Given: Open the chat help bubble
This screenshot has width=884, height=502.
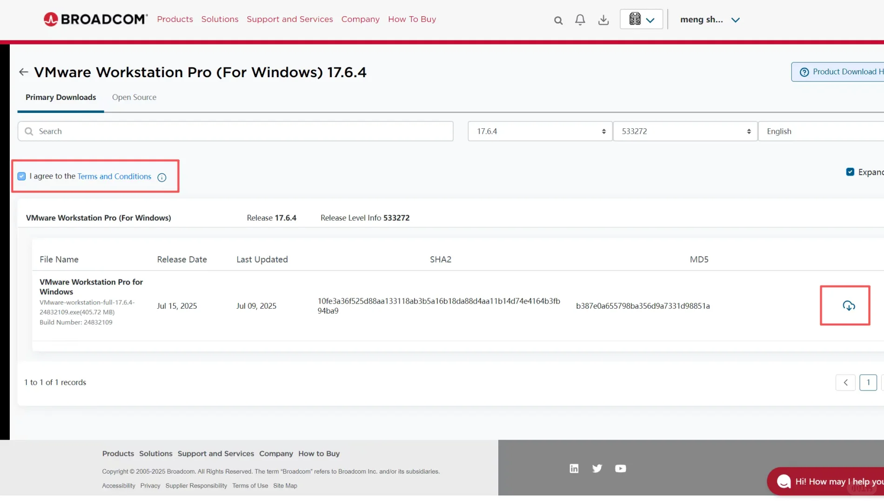Looking at the screenshot, I should click(826, 482).
